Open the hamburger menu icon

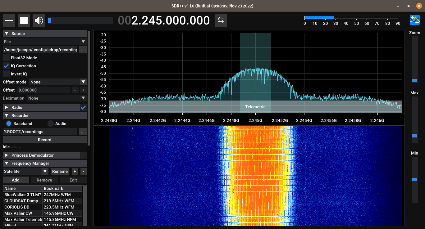[9, 20]
